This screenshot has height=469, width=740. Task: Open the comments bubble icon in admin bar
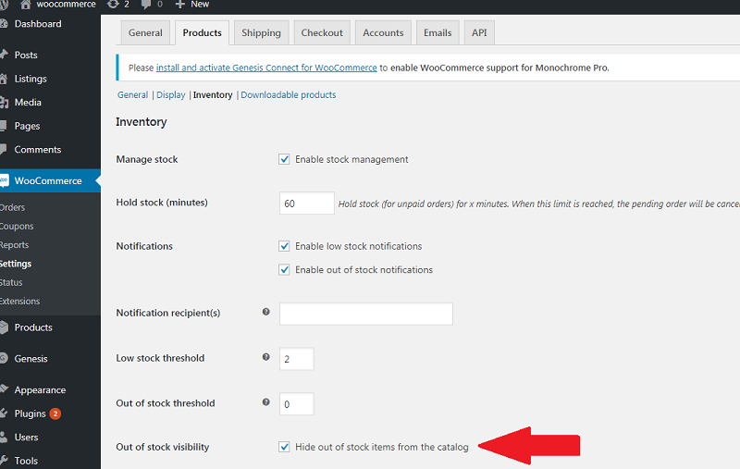(x=146, y=5)
